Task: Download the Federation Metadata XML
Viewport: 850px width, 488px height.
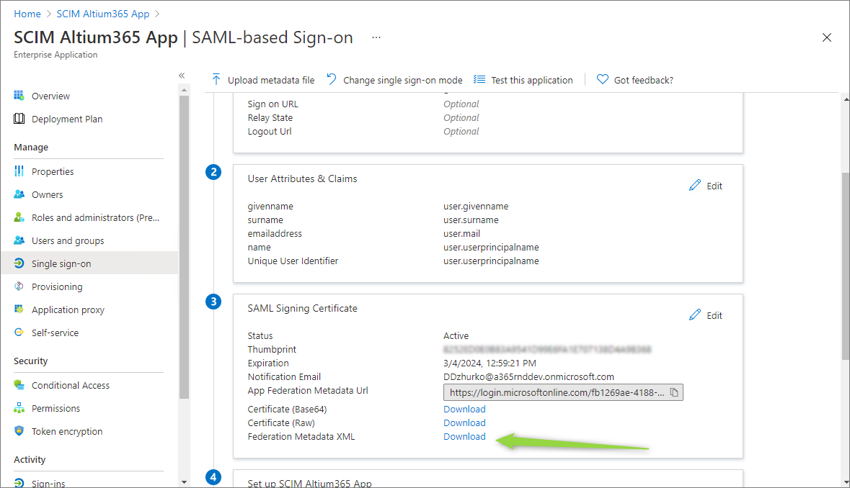Action: (x=464, y=437)
